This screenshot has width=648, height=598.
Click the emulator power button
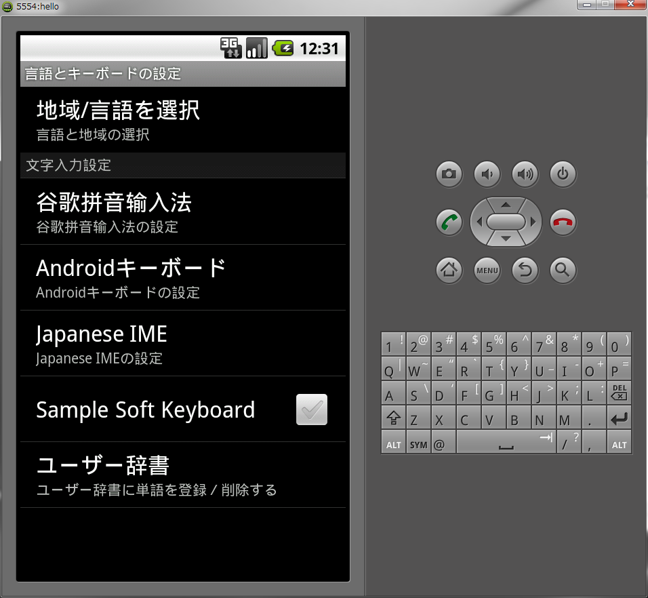[563, 174]
